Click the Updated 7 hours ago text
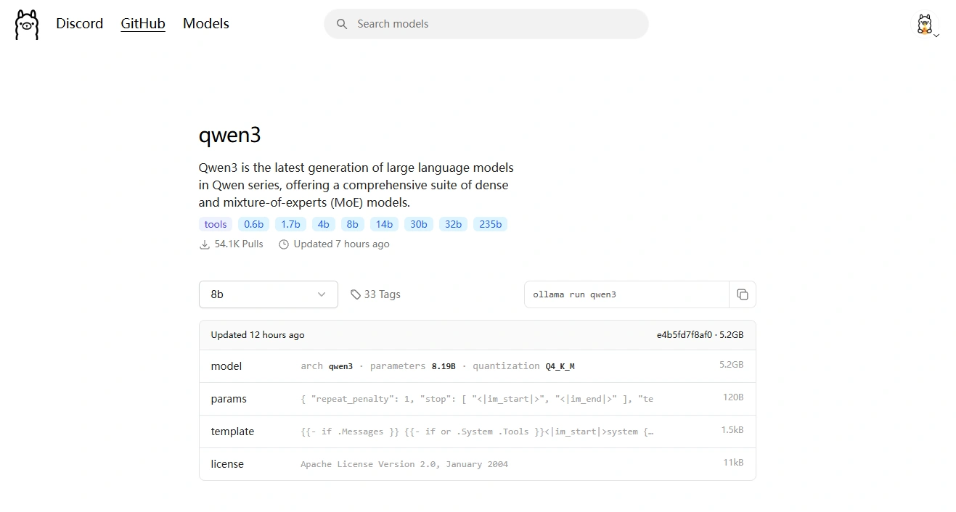This screenshot has height=512, width=956. pyautogui.click(x=342, y=244)
